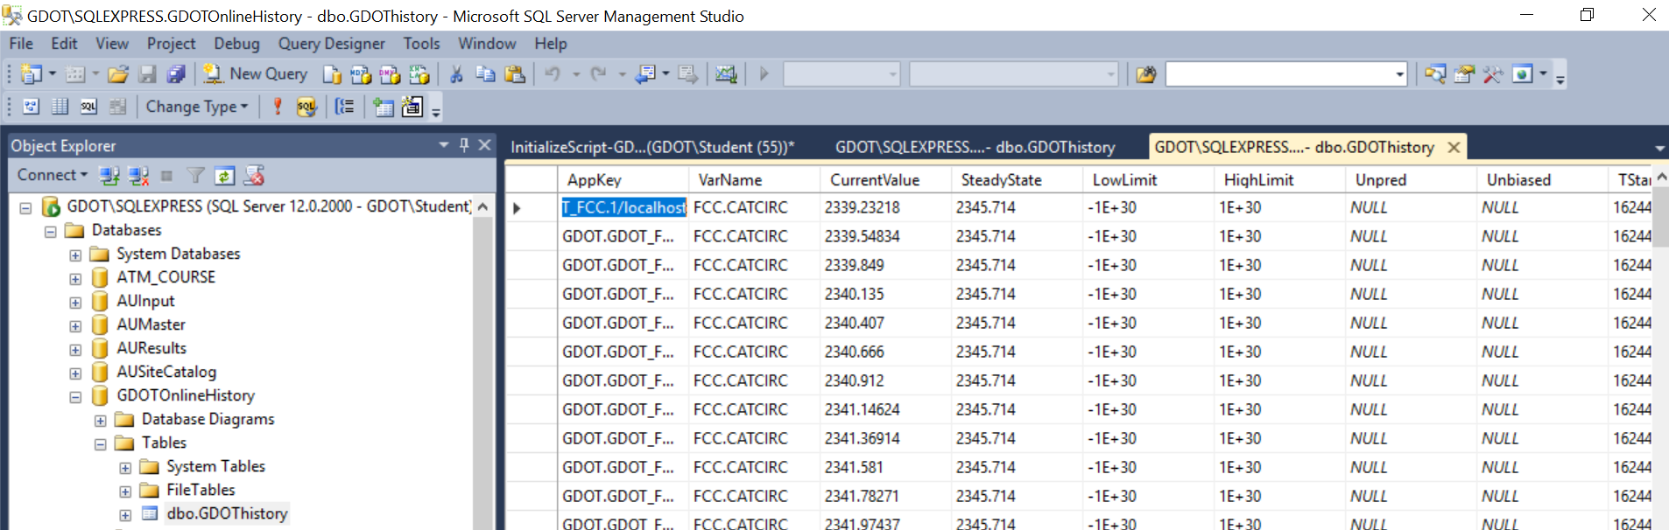Click the Execute SQL exclamation icon
This screenshot has width=1669, height=530.
(x=278, y=107)
